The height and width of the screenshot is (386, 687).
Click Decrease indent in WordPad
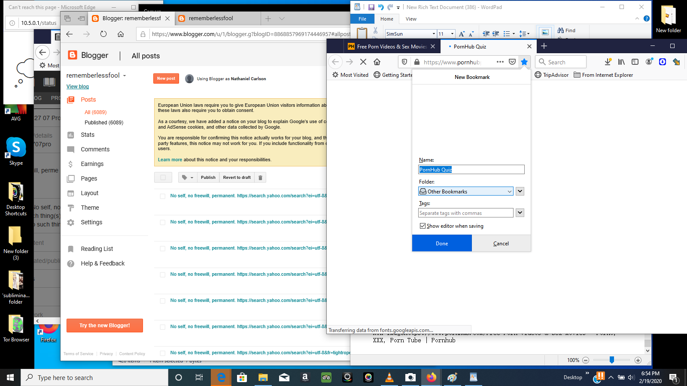486,33
